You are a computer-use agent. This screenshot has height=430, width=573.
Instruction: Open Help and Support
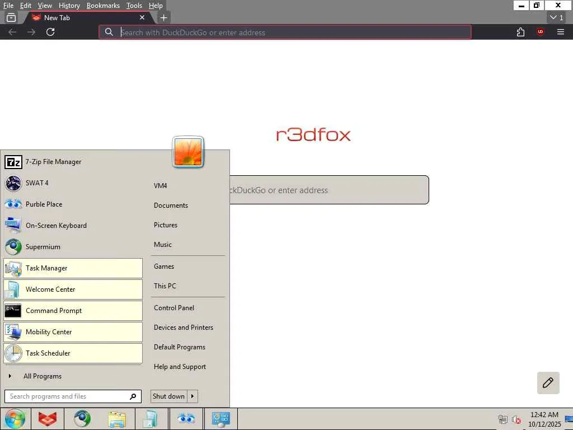(x=180, y=366)
